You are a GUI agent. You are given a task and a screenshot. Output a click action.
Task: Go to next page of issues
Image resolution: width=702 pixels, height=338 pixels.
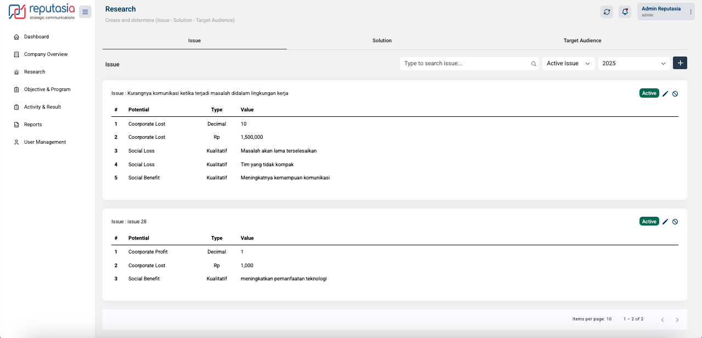tap(677, 320)
